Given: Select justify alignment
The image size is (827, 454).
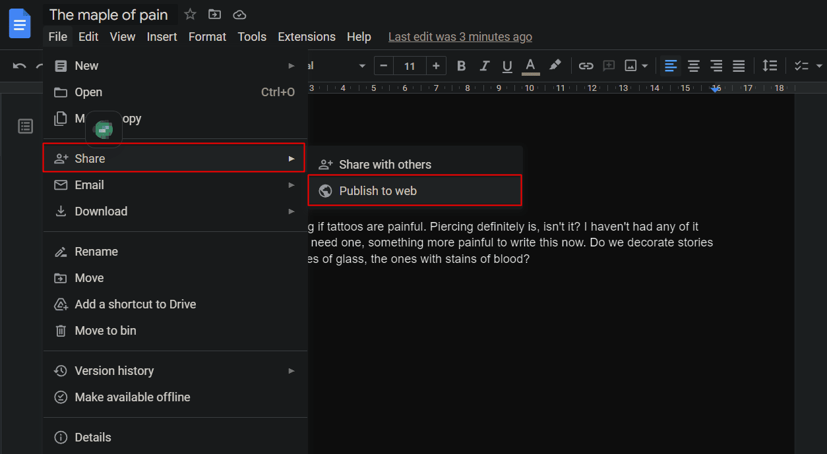Looking at the screenshot, I should pyautogui.click(x=739, y=66).
